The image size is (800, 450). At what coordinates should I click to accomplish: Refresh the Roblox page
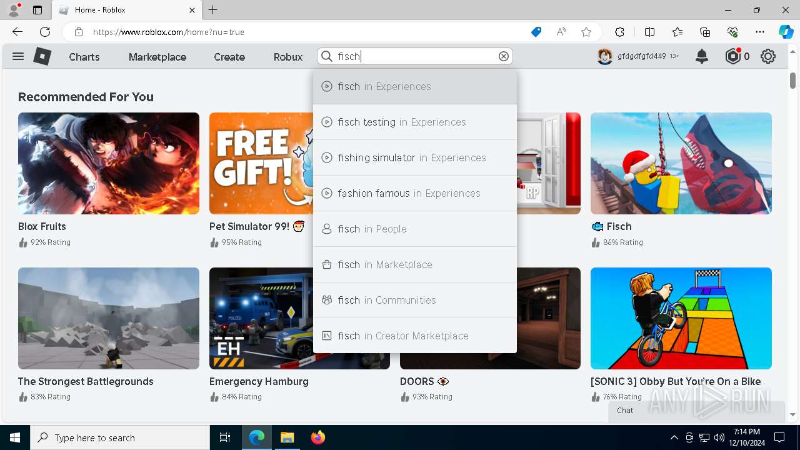click(x=45, y=32)
